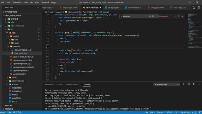Image resolution: width=202 pixels, height=114 pixels.
Task: Open the Terminal menu
Action: pyautogui.click(x=45, y=3)
